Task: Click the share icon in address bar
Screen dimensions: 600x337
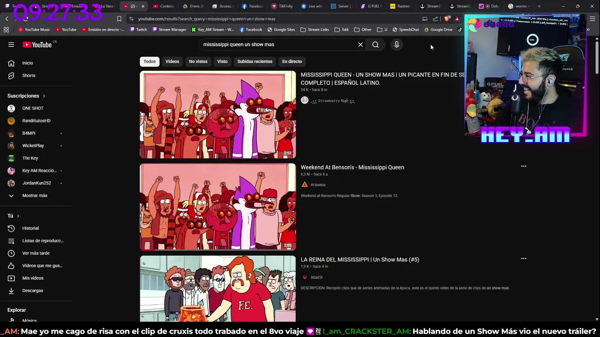Action: [x=435, y=19]
